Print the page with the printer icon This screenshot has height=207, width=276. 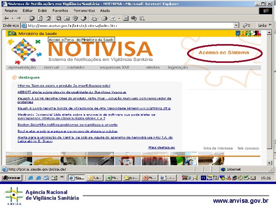(x=104, y=18)
